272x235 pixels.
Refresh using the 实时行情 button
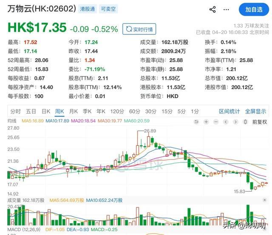pos(139,29)
